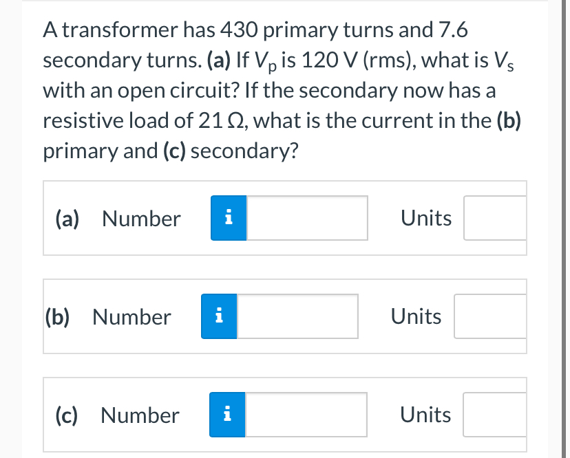570x458 pixels.
Task: Click the question text paragraph
Action: coord(282,89)
